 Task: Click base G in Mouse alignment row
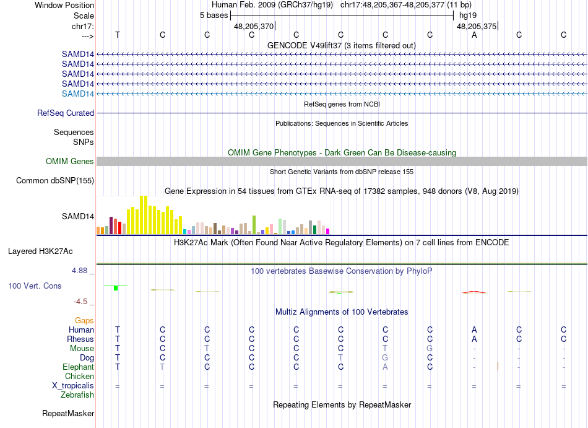[430, 349]
